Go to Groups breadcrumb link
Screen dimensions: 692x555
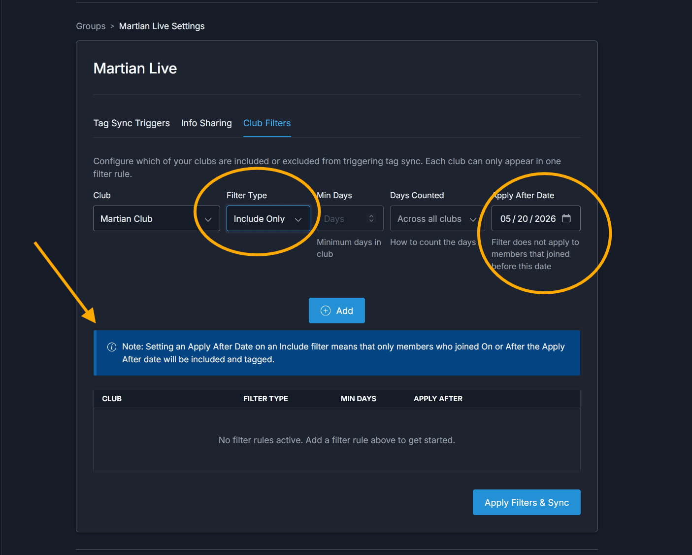[91, 26]
